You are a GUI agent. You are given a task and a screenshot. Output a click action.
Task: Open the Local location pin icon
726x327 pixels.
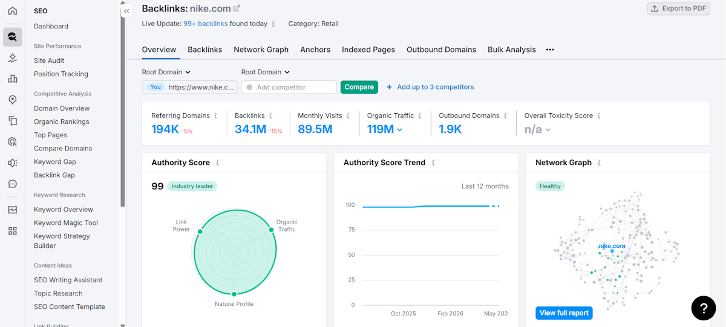pyautogui.click(x=12, y=100)
